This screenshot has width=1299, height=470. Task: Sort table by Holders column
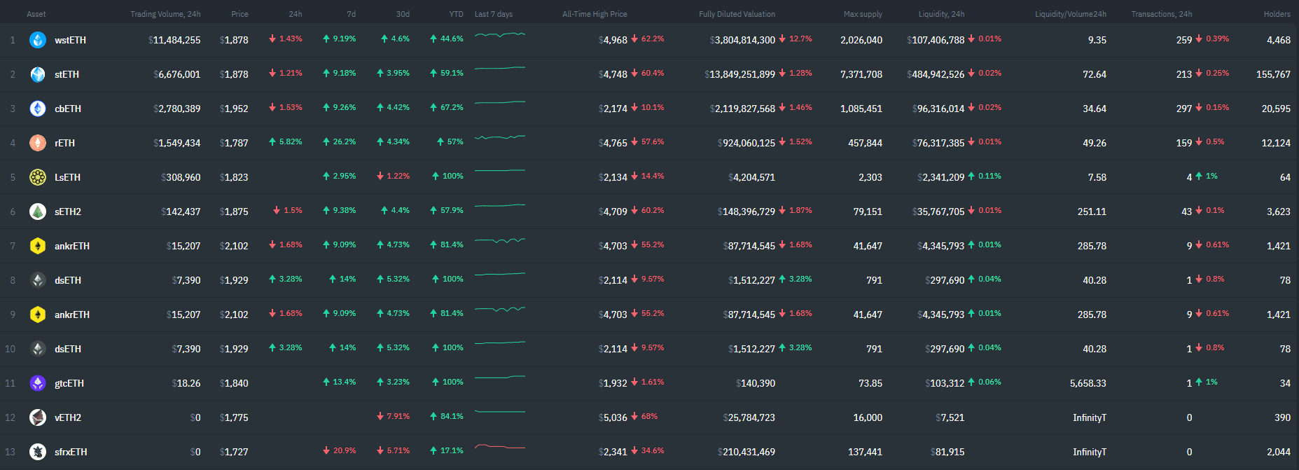[x=1277, y=14]
